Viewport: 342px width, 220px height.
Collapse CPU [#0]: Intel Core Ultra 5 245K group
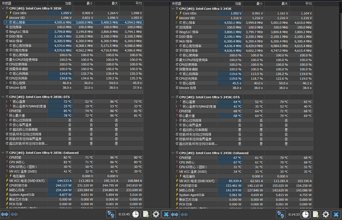coord(173,9)
